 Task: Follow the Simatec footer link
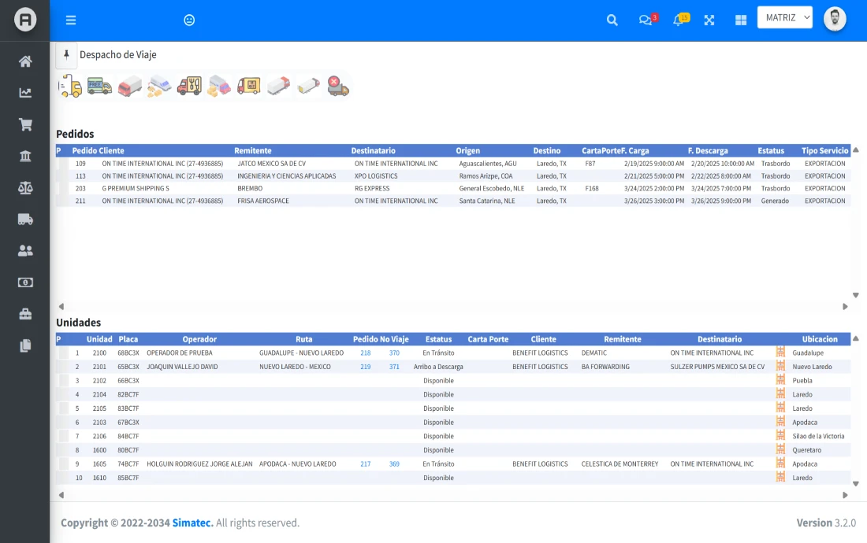(192, 523)
